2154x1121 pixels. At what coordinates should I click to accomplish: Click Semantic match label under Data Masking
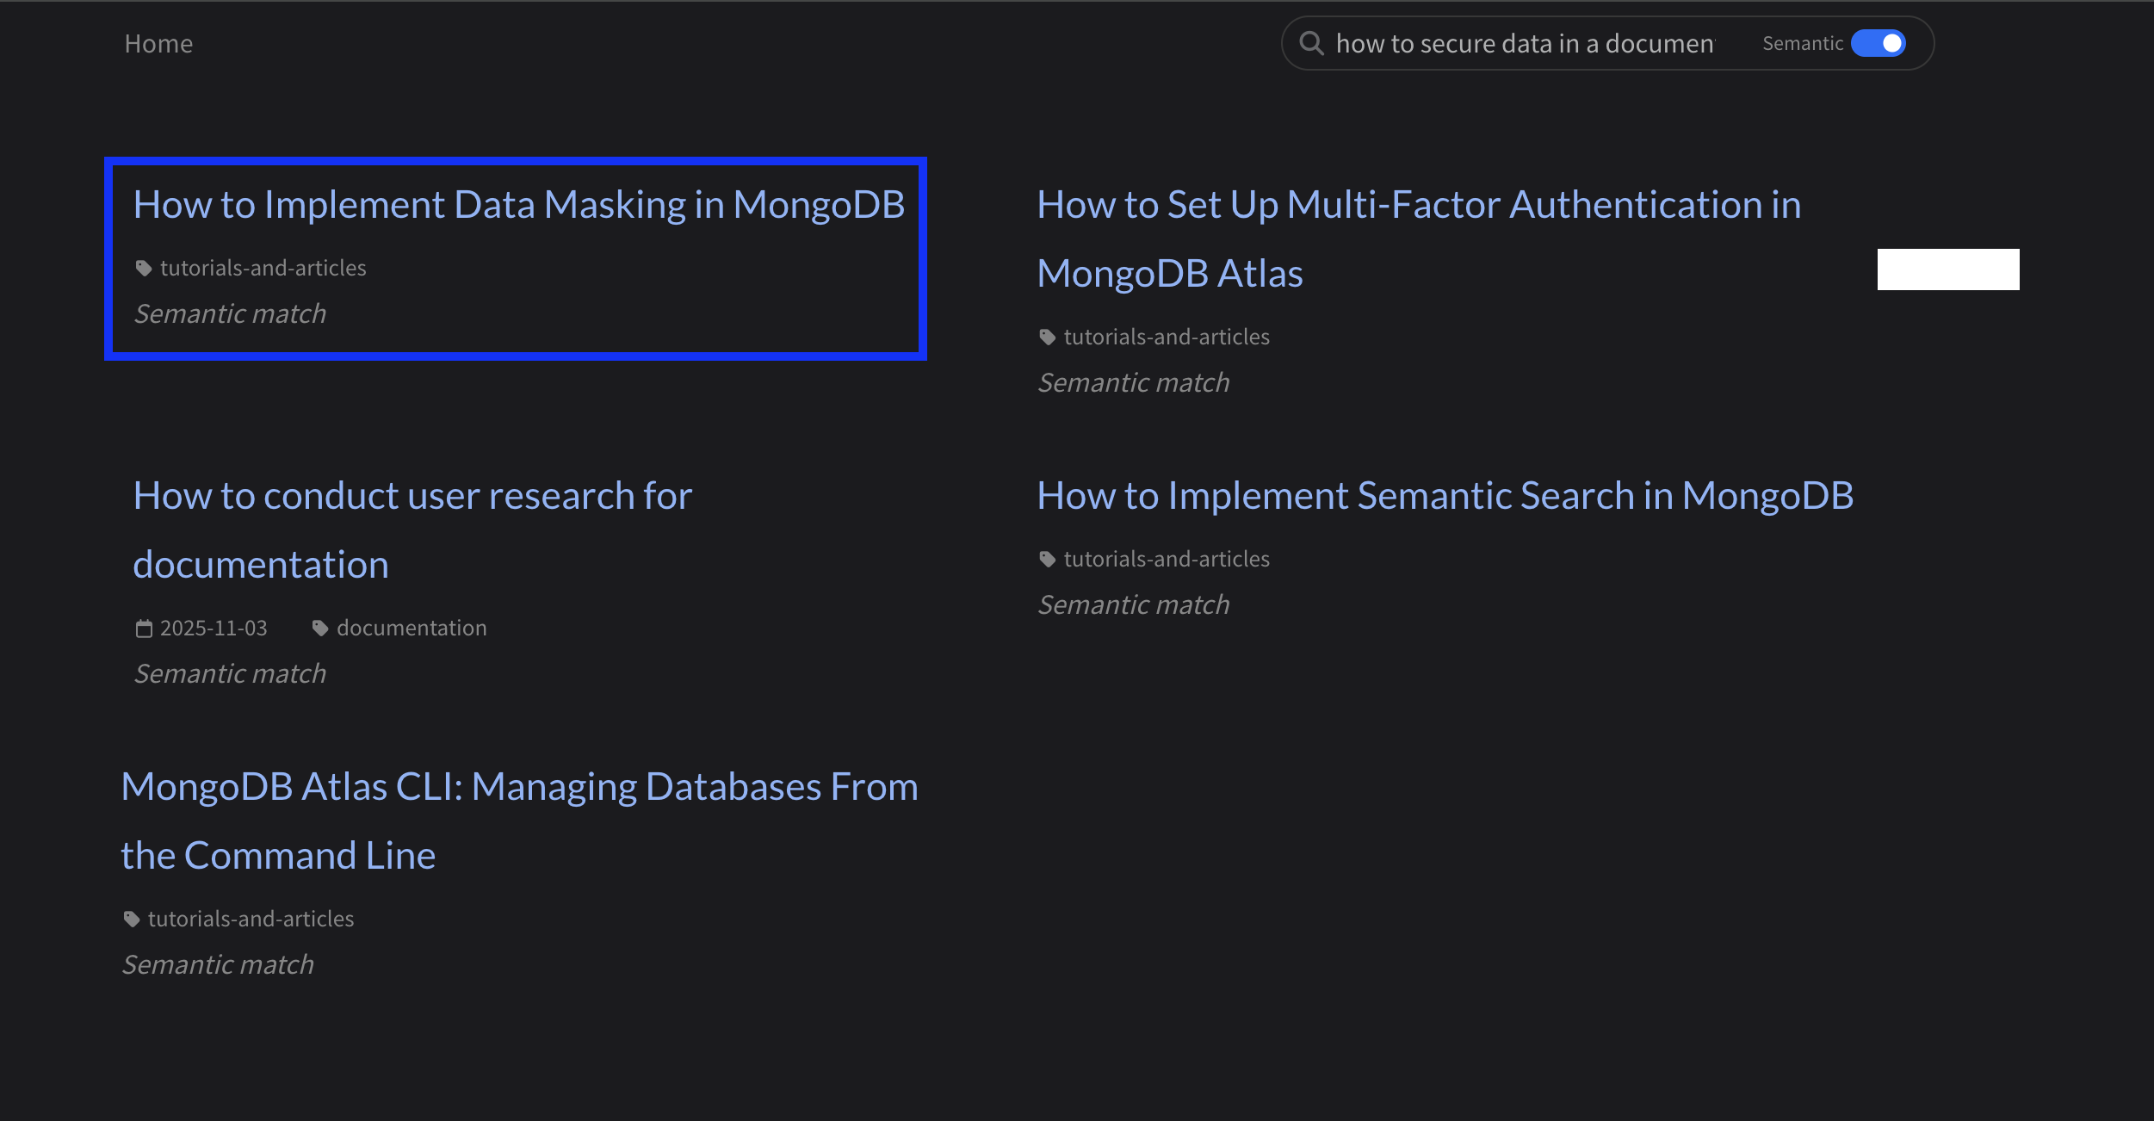coord(231,314)
